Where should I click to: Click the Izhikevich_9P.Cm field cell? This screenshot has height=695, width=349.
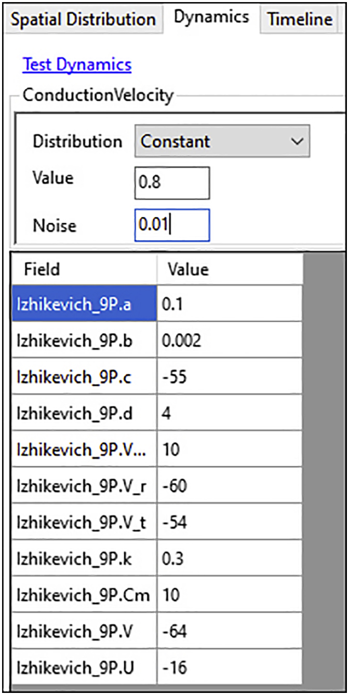84,595
